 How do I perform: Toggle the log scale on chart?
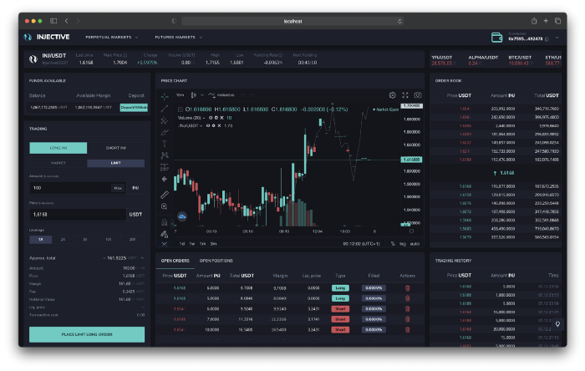click(403, 244)
